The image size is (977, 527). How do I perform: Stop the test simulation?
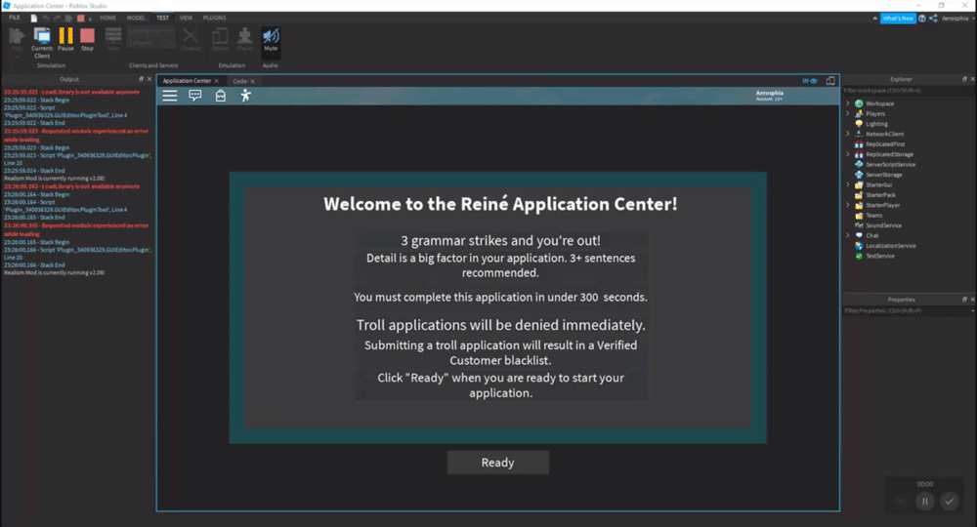click(x=87, y=39)
